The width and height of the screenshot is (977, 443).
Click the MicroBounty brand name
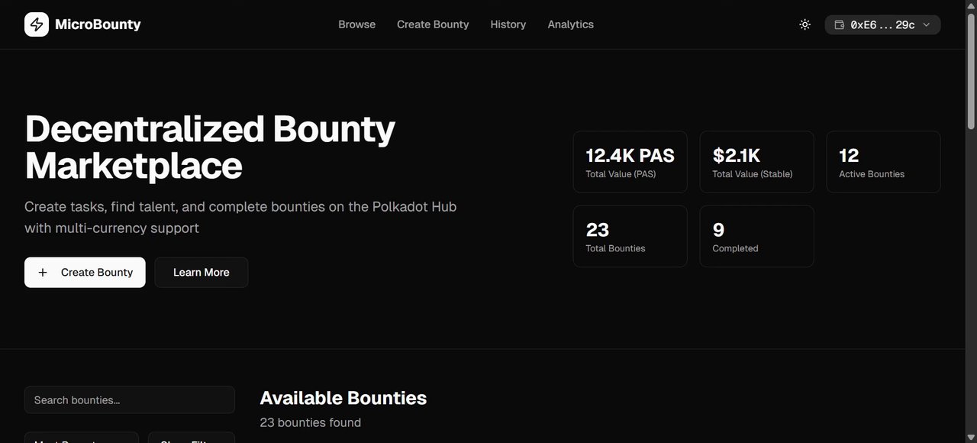point(98,24)
